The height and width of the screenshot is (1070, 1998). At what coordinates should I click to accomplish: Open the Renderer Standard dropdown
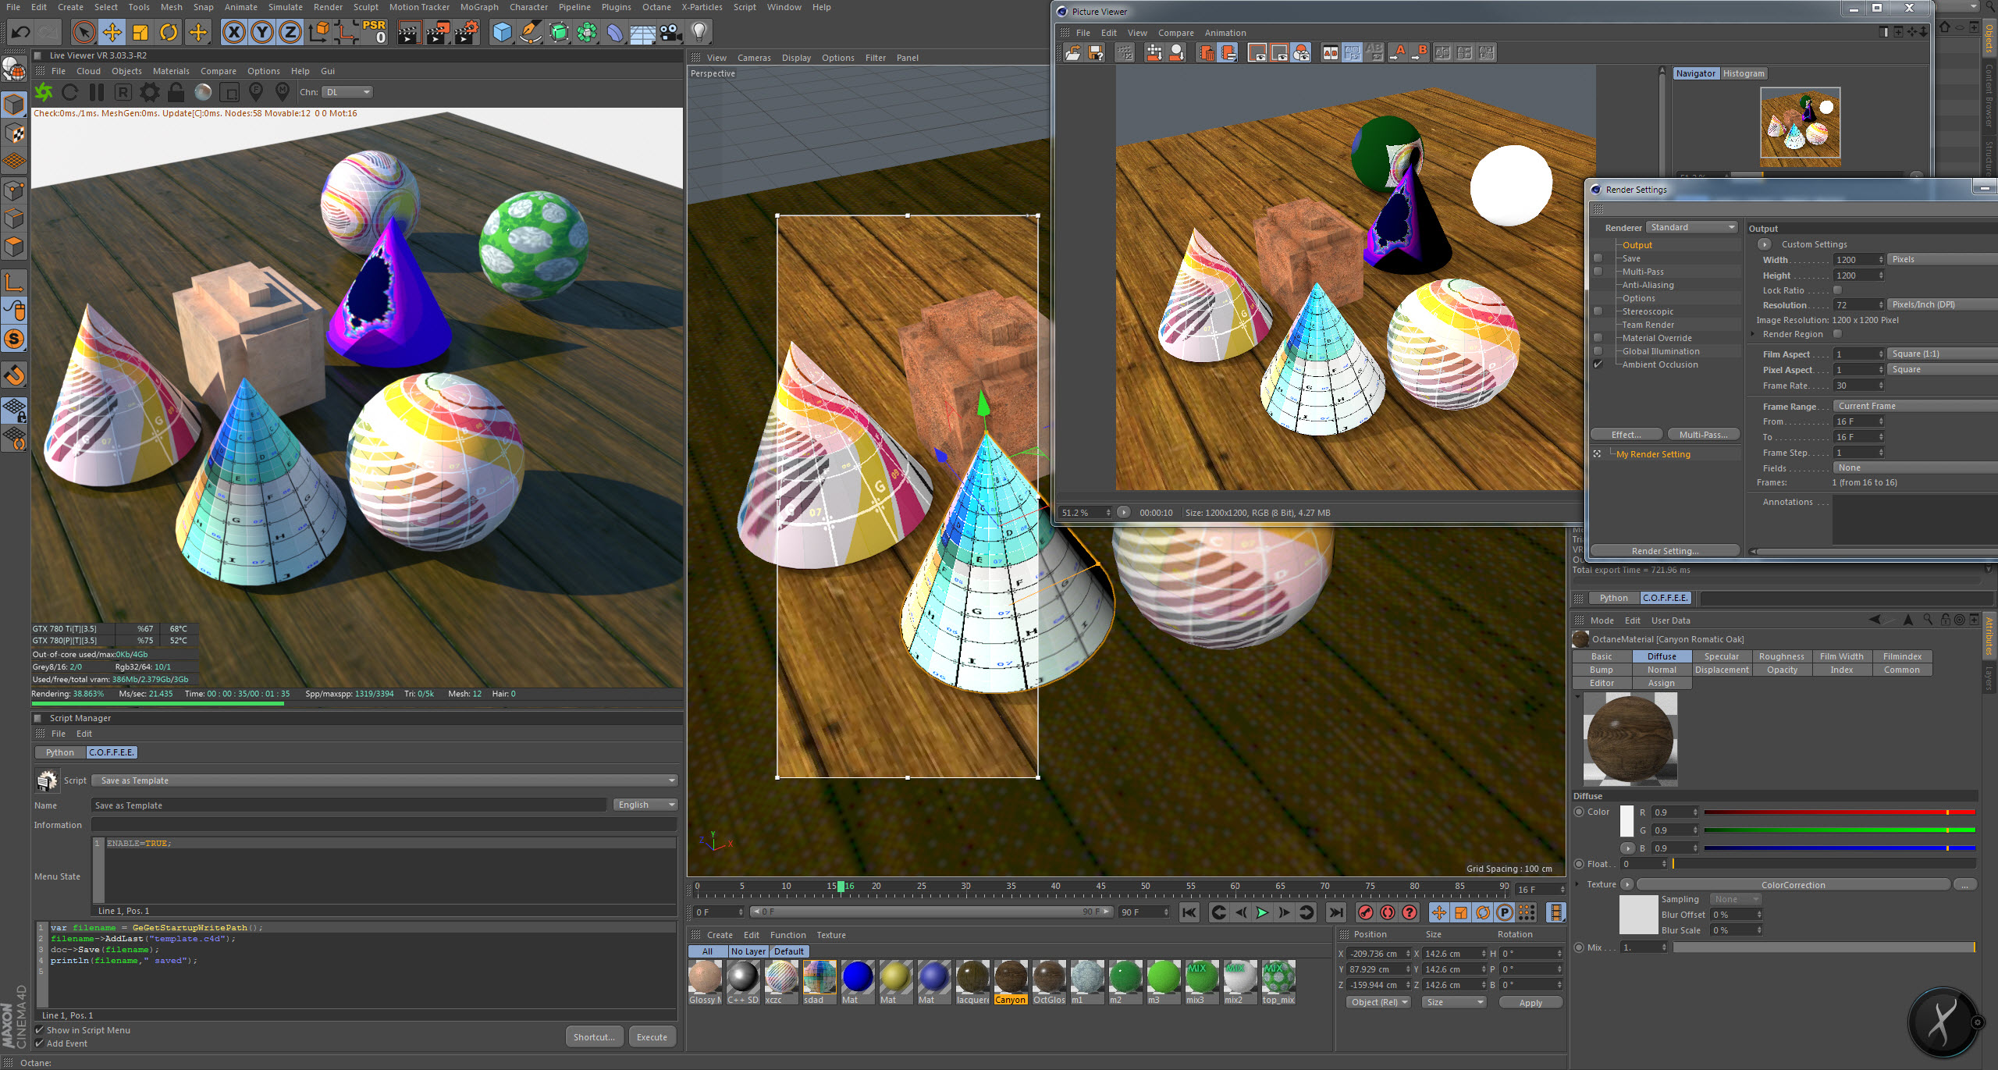[x=1691, y=227]
